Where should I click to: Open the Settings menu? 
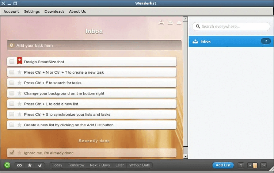click(x=32, y=12)
